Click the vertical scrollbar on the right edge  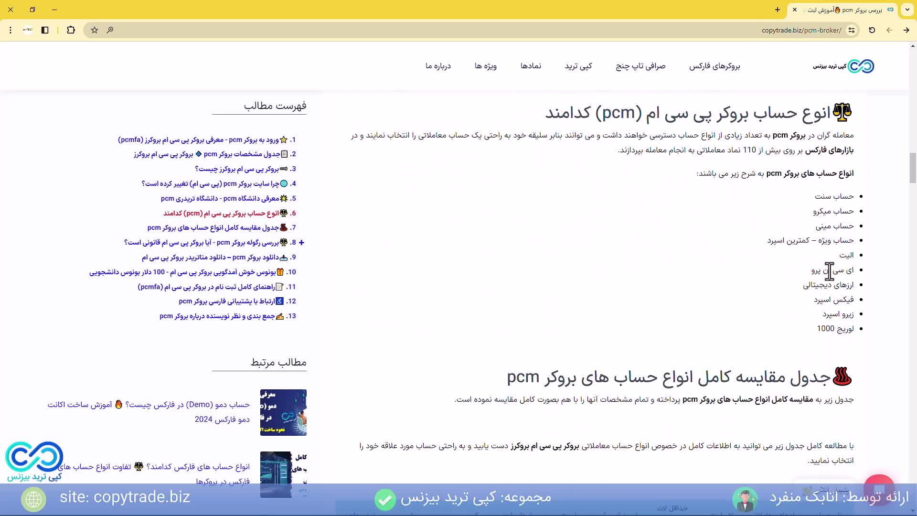point(914,167)
